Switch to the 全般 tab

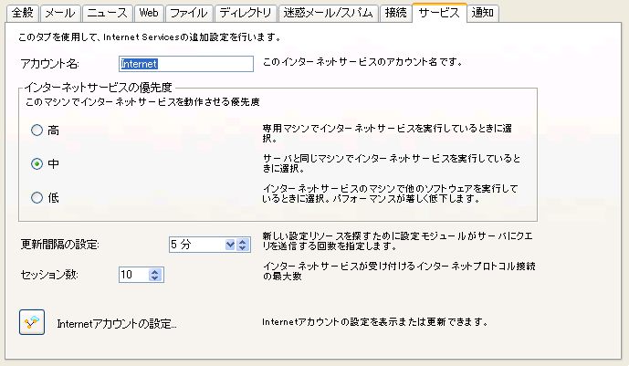coord(24,13)
